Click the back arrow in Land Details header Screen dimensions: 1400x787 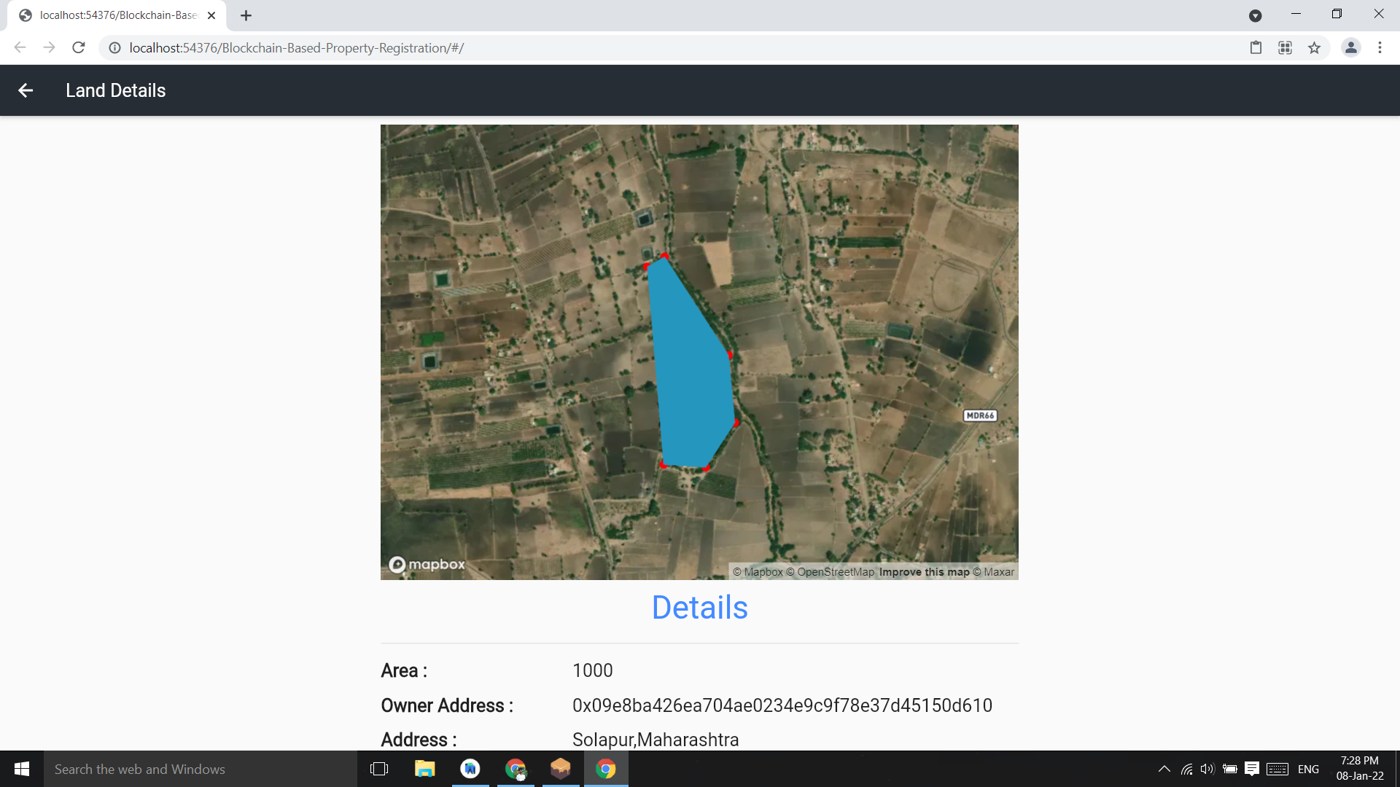(x=26, y=90)
